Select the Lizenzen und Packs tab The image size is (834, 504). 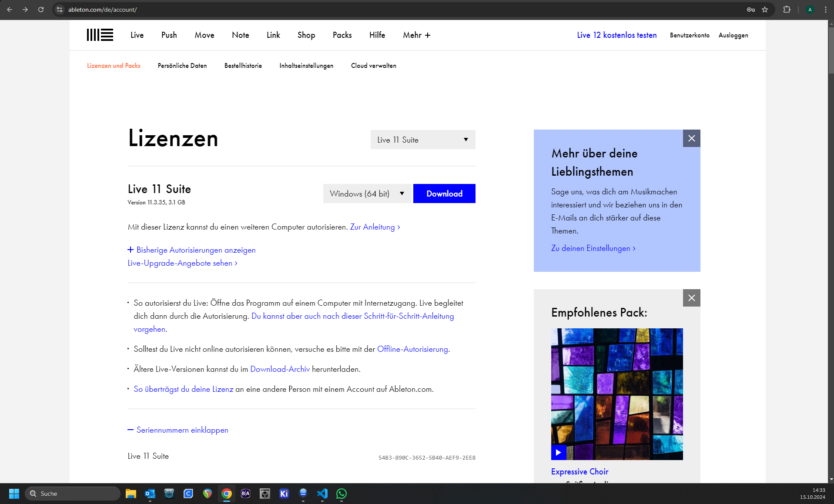coord(114,66)
